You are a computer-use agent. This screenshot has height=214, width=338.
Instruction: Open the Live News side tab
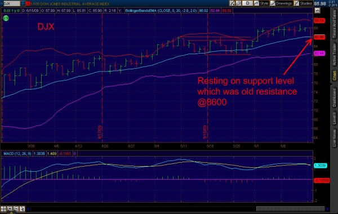pos(334,139)
